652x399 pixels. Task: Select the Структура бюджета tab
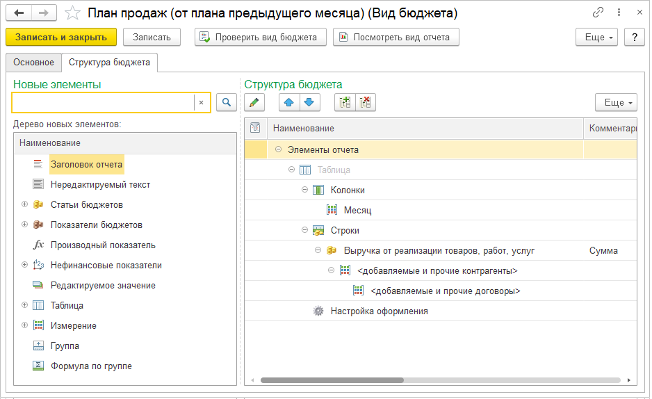110,63
